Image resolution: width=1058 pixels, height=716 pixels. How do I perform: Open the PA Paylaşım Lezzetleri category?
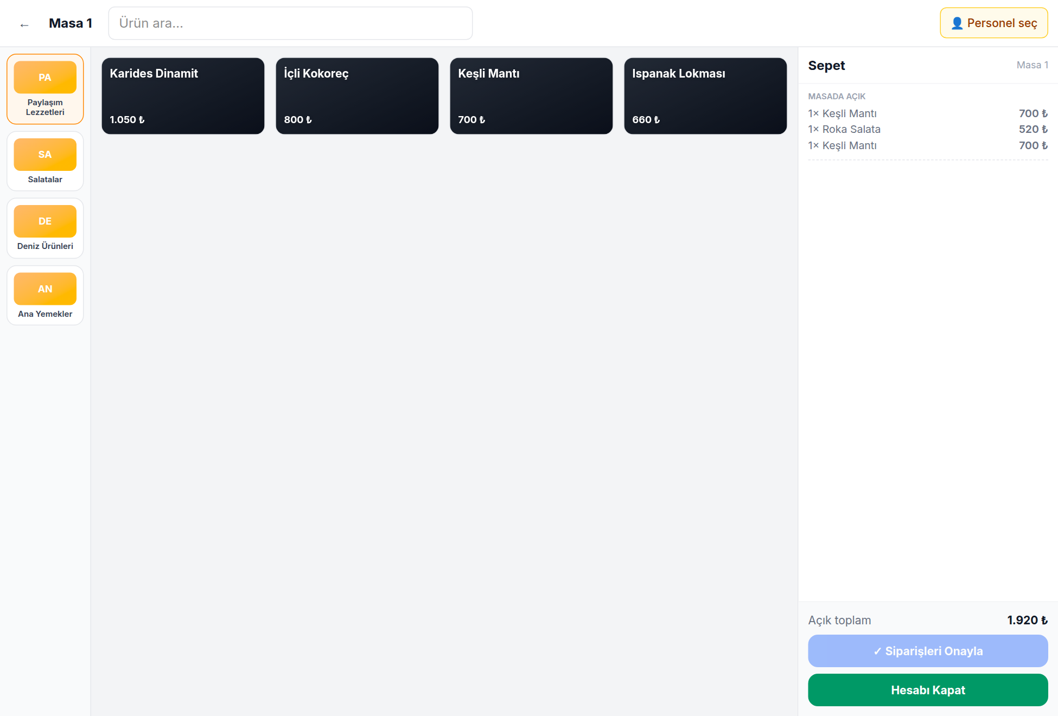45,89
